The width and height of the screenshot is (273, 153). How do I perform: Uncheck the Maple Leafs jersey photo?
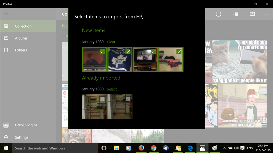click(x=128, y=51)
